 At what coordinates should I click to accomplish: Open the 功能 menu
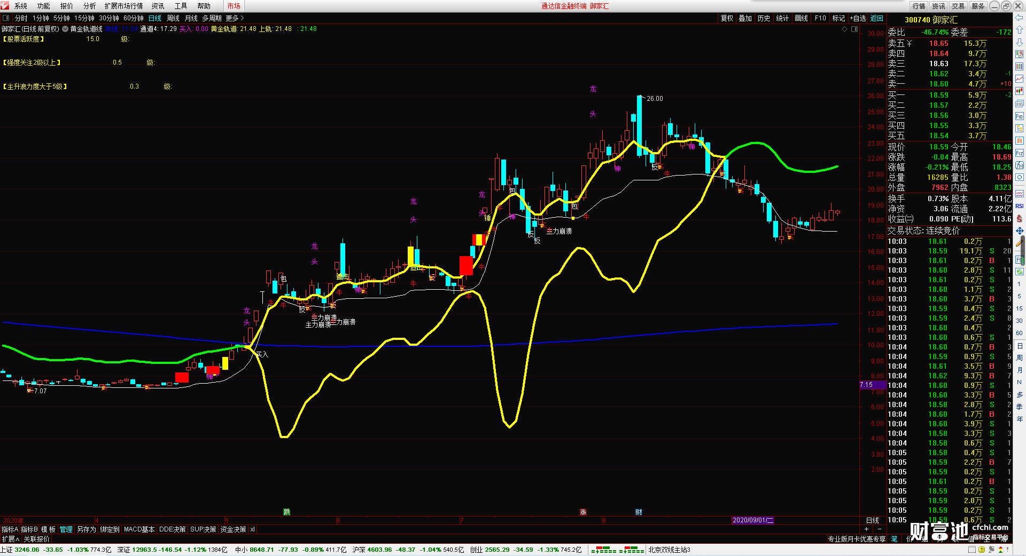(44, 6)
